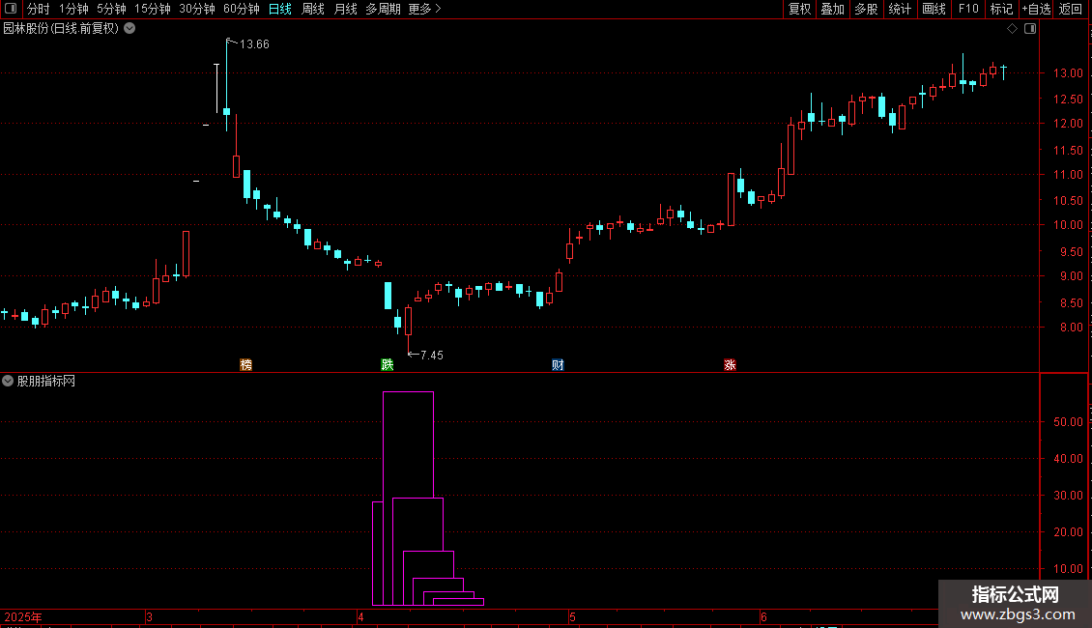Switch to 分时 intraday view
Screen dimensions: 1092x628
tap(39, 9)
